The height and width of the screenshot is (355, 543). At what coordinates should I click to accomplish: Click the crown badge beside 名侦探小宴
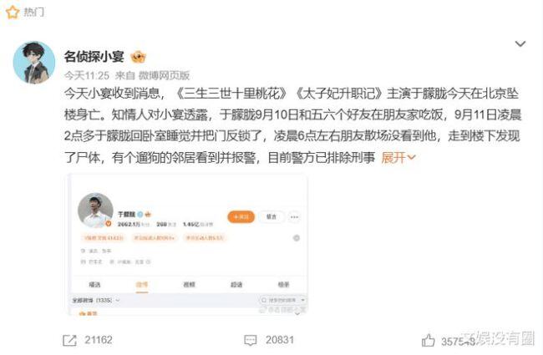138,57
